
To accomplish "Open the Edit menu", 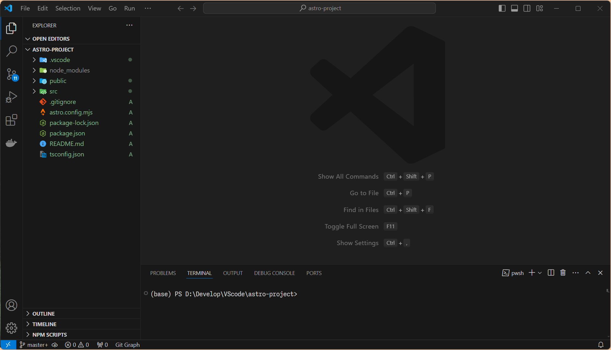I will pyautogui.click(x=43, y=8).
